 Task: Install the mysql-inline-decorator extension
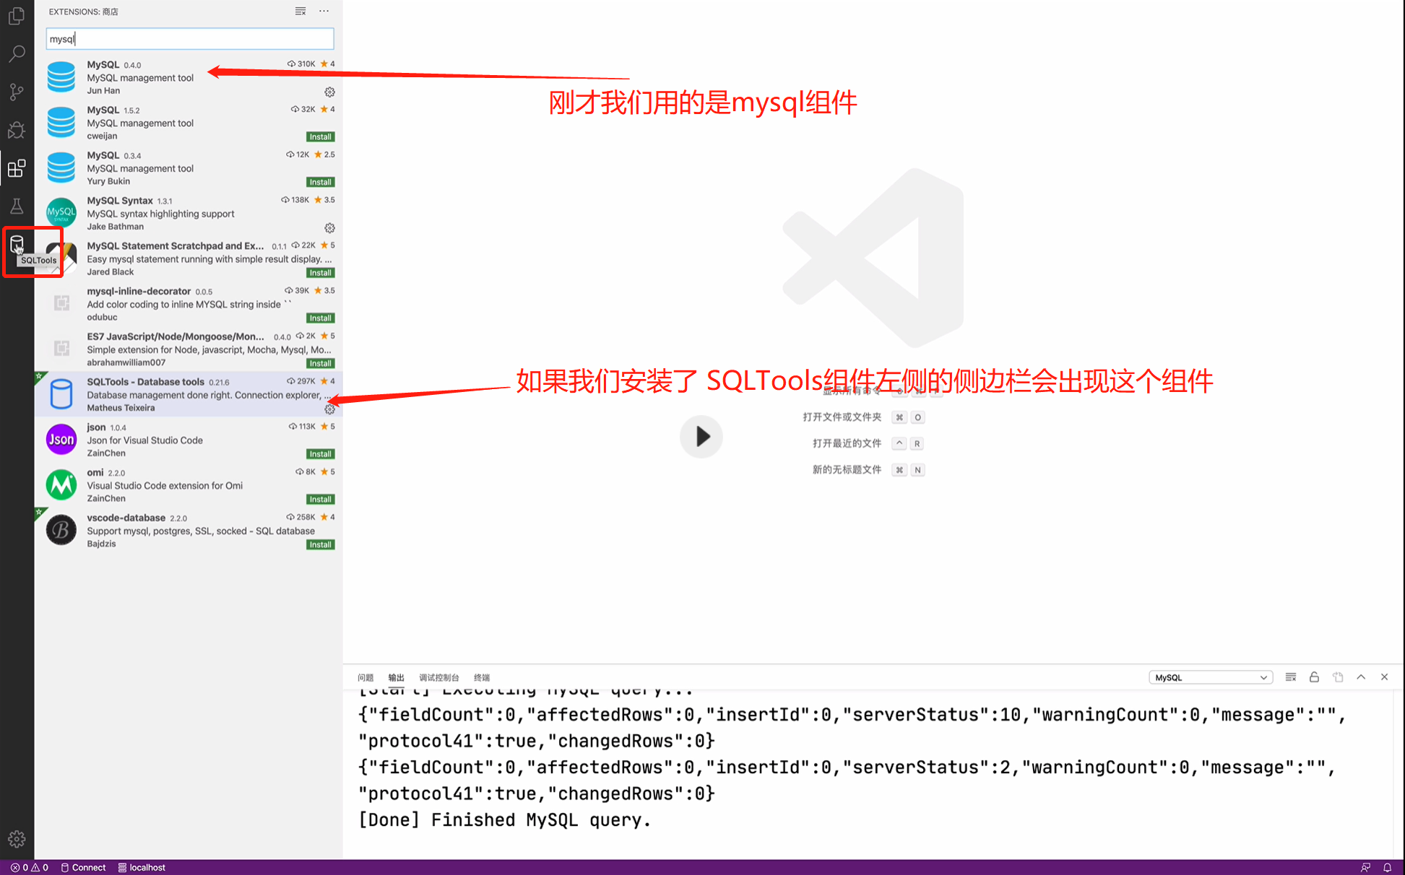pyautogui.click(x=320, y=318)
